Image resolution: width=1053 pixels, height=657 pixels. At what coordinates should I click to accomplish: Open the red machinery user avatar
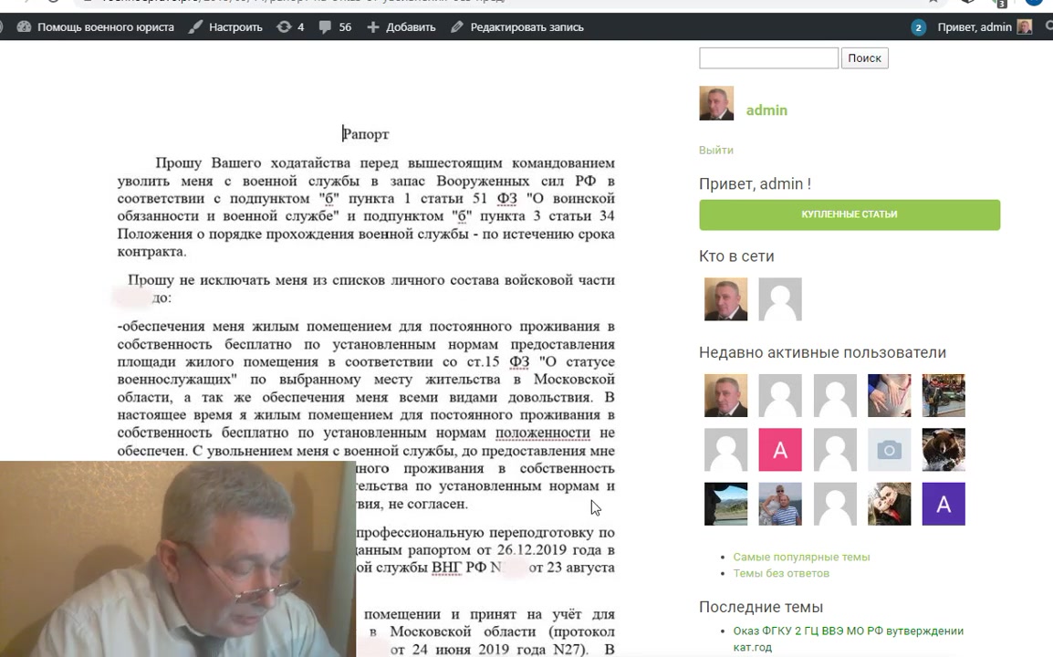tap(943, 396)
